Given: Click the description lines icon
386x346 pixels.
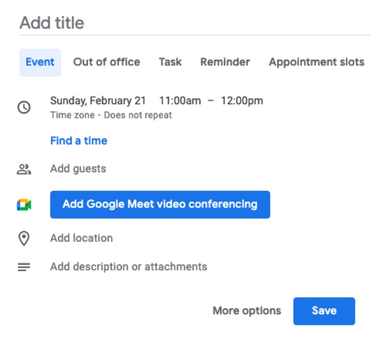Looking at the screenshot, I should pos(24,267).
